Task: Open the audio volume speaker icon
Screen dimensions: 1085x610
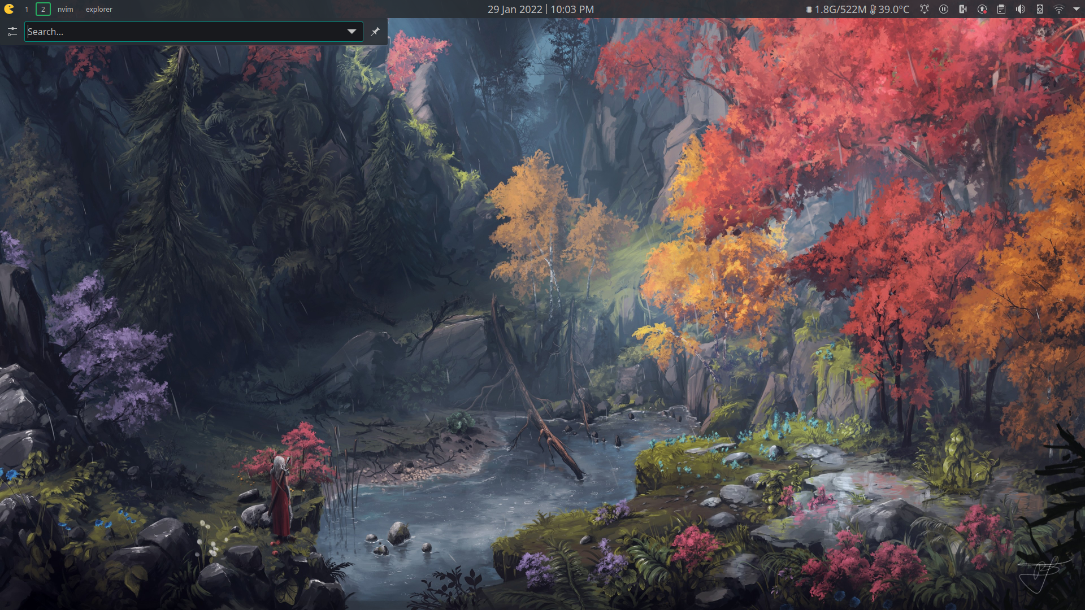Action: (1021, 9)
